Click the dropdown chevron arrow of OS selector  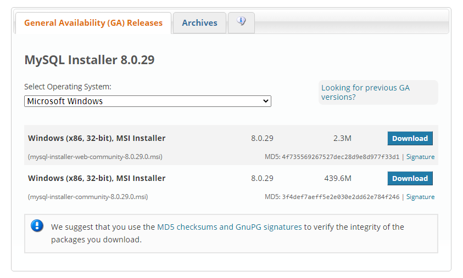[265, 101]
